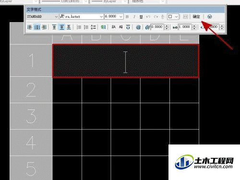Click the a-b tracking icon

pos(175,27)
